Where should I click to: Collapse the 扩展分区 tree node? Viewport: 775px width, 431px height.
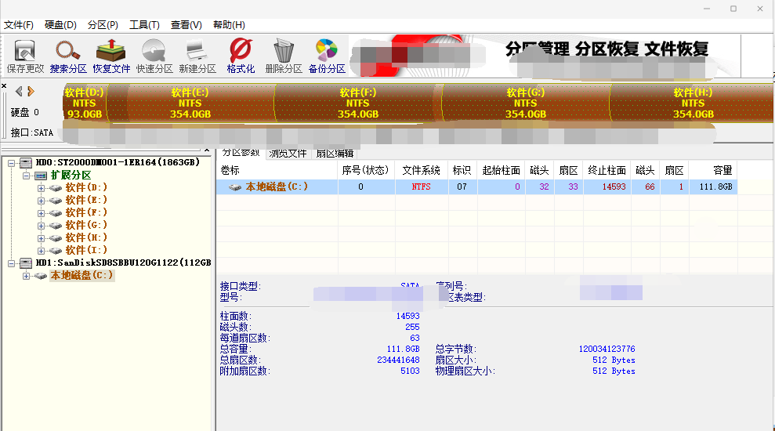(26, 176)
